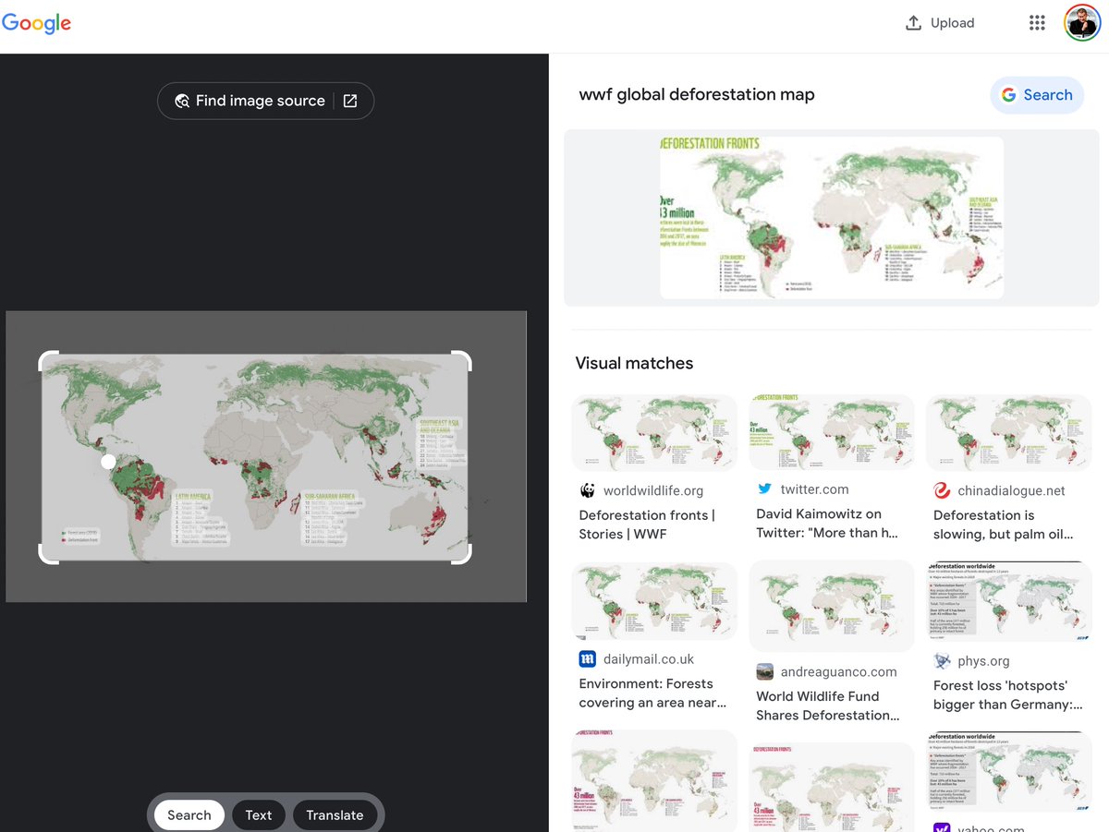Click the andreaguanco.com favicon
Viewport: 1109px width, 832px height.
point(764,671)
